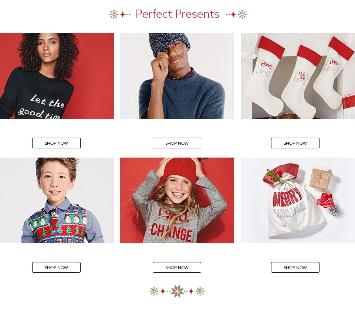
Task: Click the Perfect Presents heading
Action: (x=177, y=14)
